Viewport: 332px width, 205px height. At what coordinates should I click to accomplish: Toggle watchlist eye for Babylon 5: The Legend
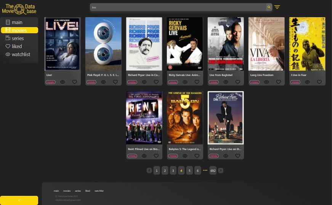tap(185, 156)
